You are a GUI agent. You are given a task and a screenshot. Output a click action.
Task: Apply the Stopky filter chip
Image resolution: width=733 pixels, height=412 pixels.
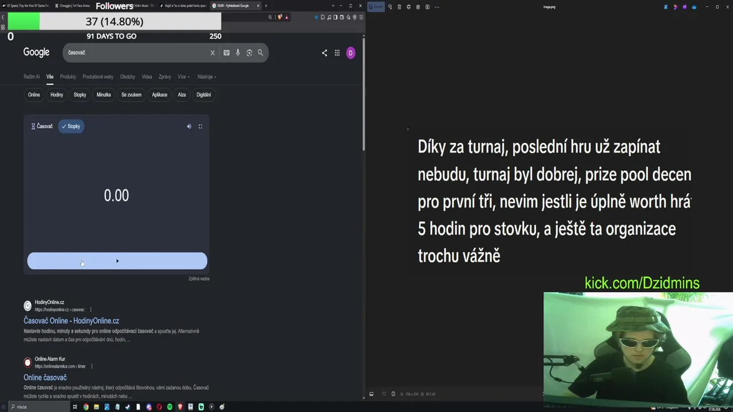(80, 95)
